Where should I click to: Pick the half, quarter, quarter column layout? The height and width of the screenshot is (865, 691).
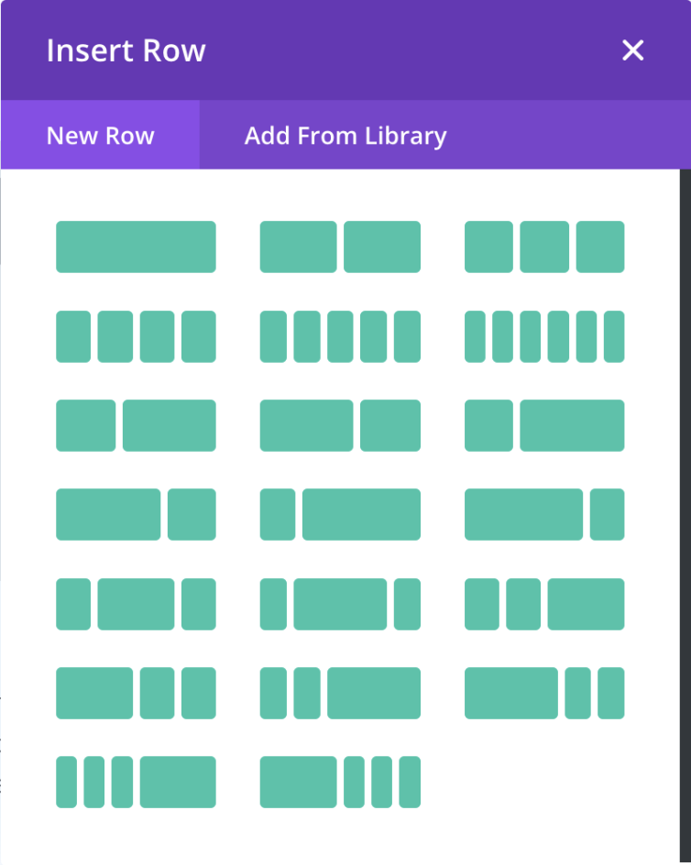click(136, 693)
